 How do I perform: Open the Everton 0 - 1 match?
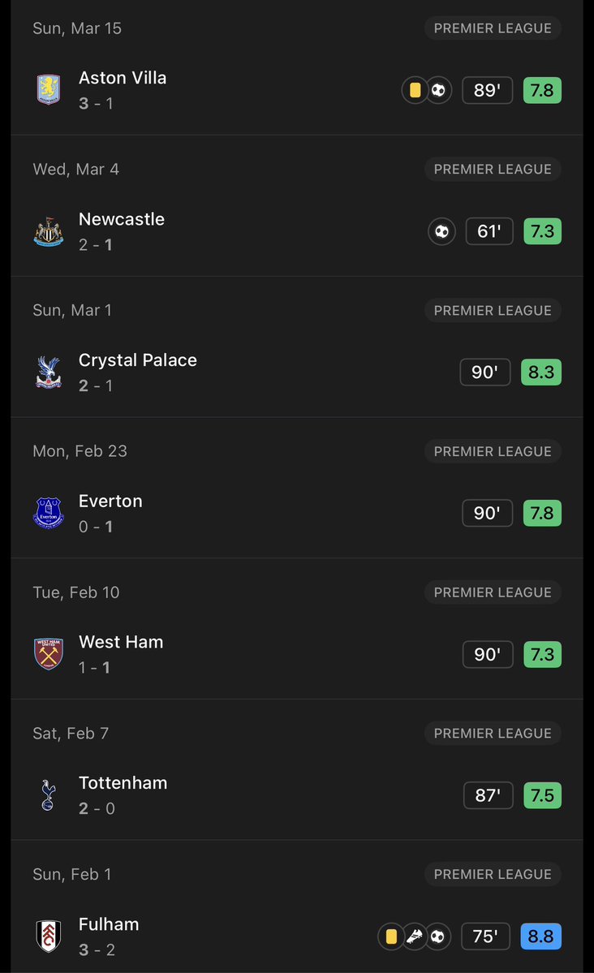(x=297, y=513)
